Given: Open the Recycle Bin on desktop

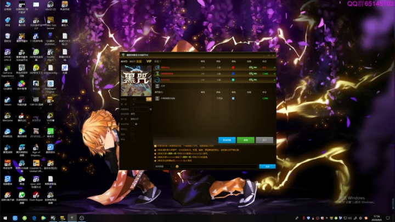Looking at the screenshot, I should 8,37.
